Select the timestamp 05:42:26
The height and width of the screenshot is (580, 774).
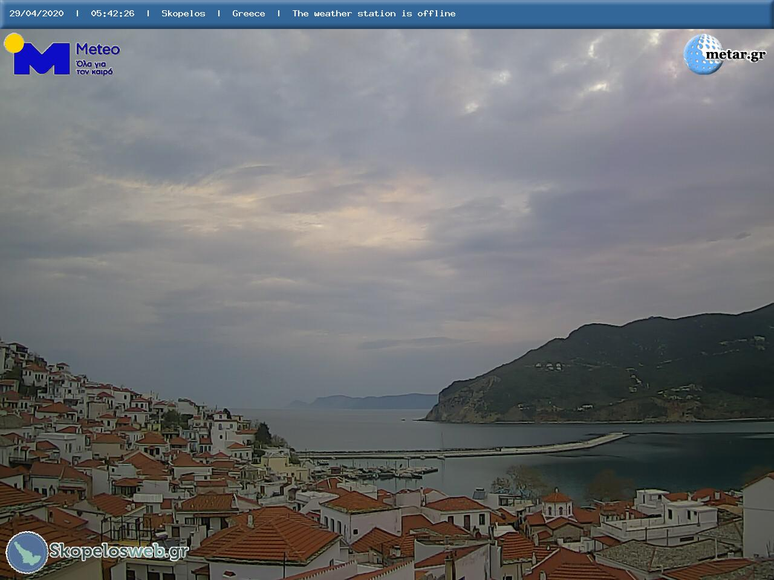[112, 13]
